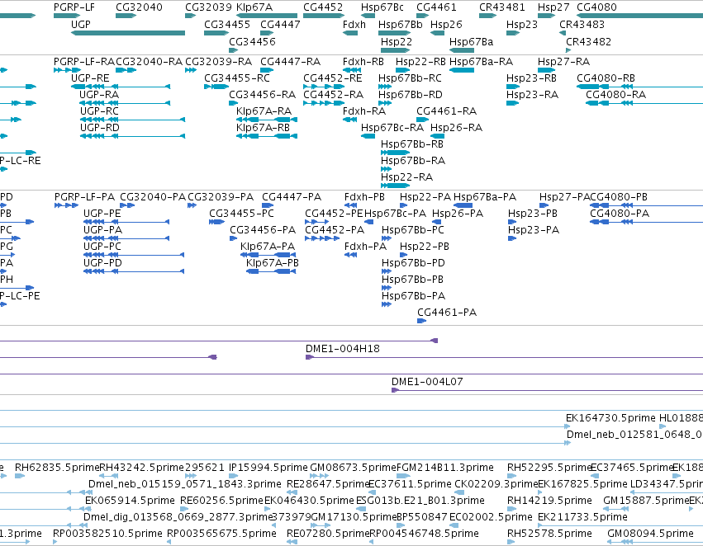This screenshot has width=703, height=546.
Task: Select the CG34456-RA transcript
Action: (233, 103)
